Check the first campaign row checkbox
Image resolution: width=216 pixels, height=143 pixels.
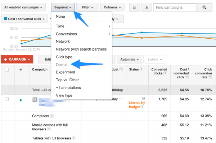(7, 99)
